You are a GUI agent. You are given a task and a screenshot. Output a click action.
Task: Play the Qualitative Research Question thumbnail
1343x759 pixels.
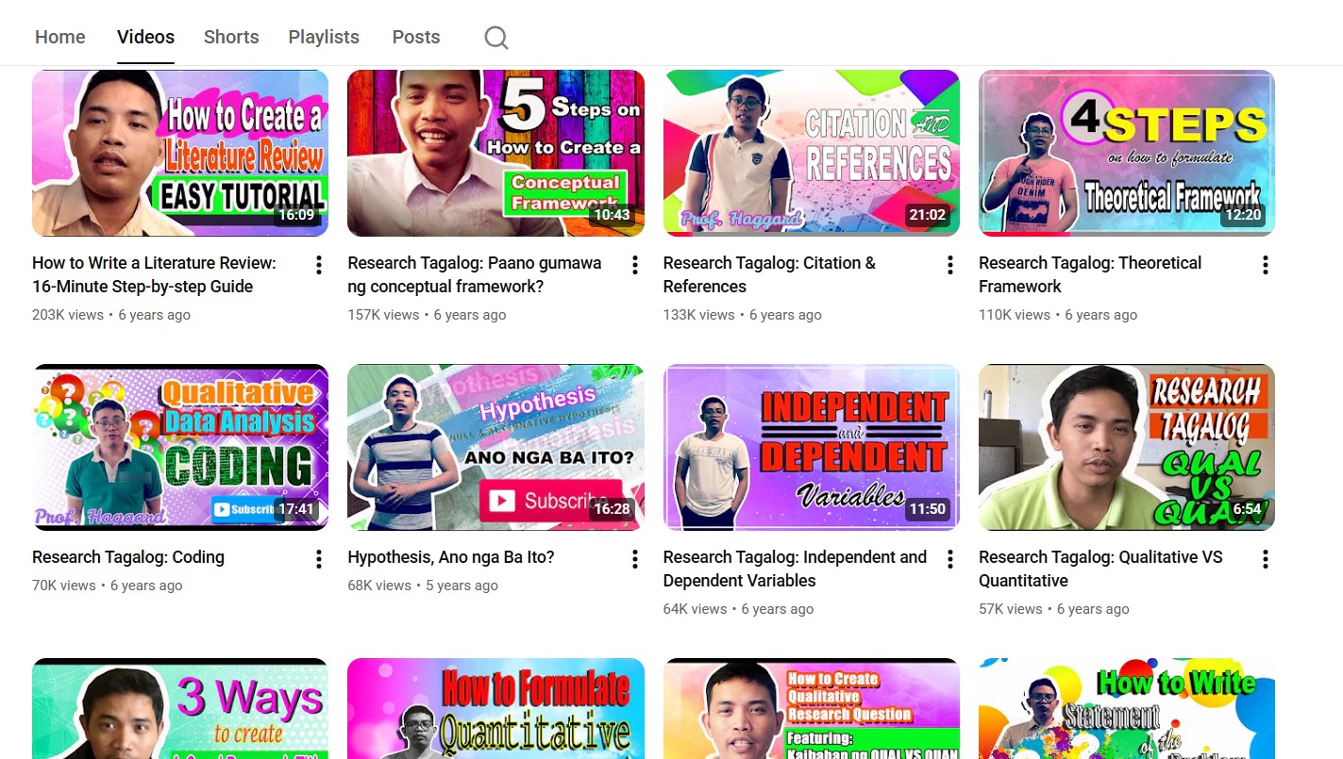(x=812, y=708)
